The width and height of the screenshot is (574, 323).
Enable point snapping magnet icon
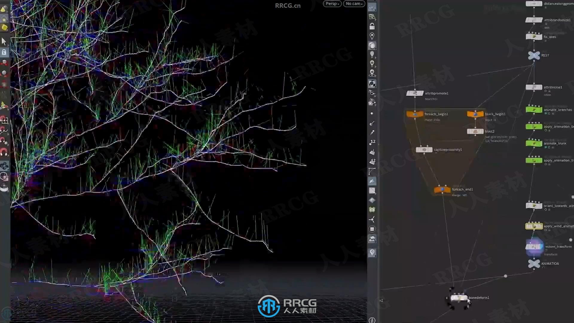click(x=4, y=141)
